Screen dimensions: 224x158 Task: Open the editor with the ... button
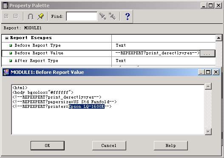tap(207, 54)
